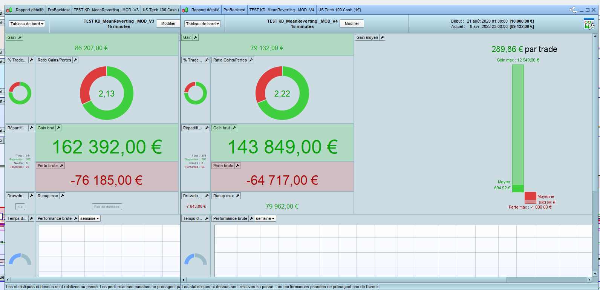Click the % Trade wrench in V3 report
The width and height of the screenshot is (600, 290).
tap(31, 60)
